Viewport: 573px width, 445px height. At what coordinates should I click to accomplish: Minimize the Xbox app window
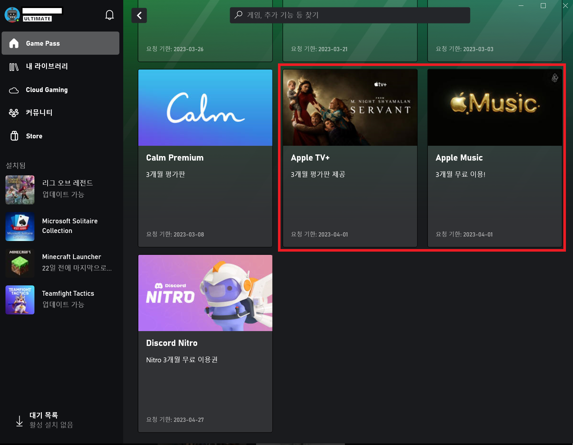coord(521,6)
